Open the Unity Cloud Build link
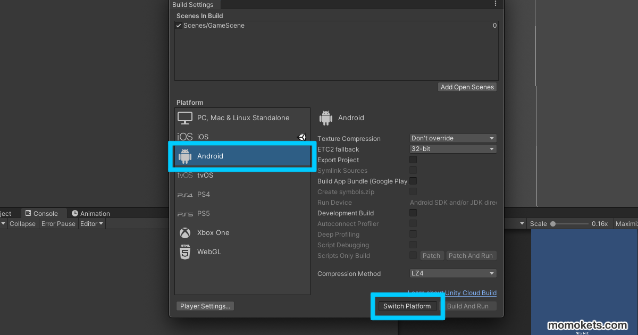 pos(472,292)
